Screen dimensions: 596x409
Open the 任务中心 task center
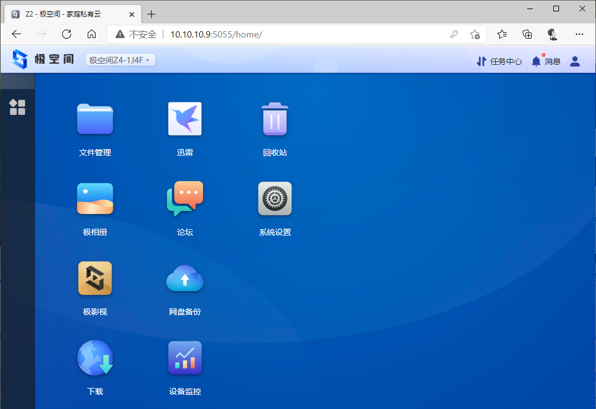click(499, 61)
